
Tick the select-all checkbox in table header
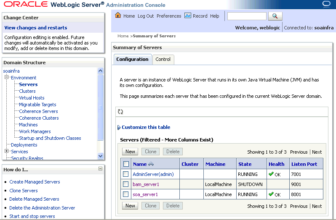tap(126, 164)
